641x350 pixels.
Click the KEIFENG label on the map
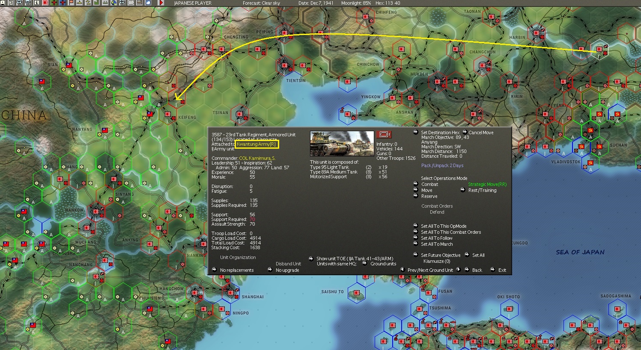tap(187, 117)
